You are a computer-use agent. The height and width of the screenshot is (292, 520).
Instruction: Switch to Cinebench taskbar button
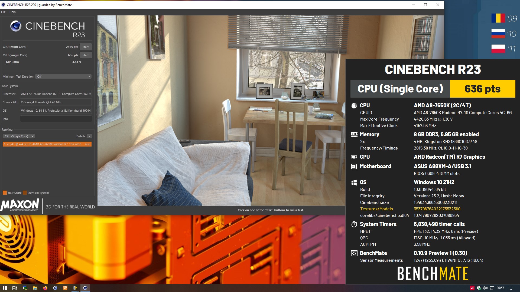pyautogui.click(x=85, y=288)
